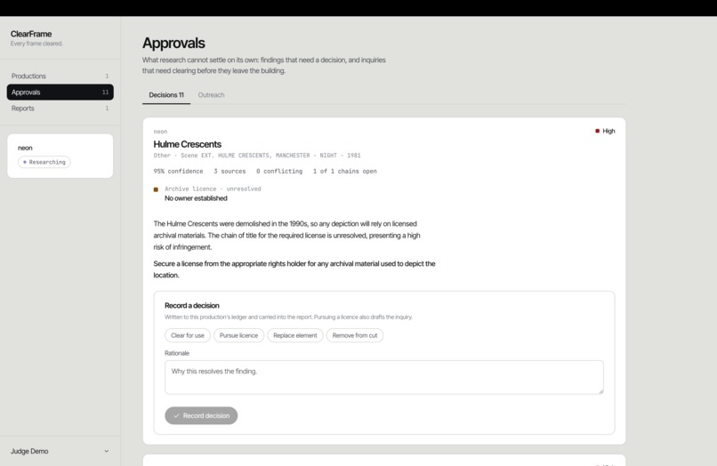Choose Replace element decision
The width and height of the screenshot is (717, 466).
295,335
